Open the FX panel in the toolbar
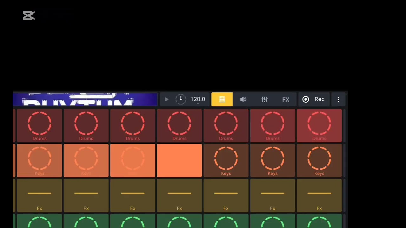This screenshot has width=406, height=228. (x=286, y=99)
